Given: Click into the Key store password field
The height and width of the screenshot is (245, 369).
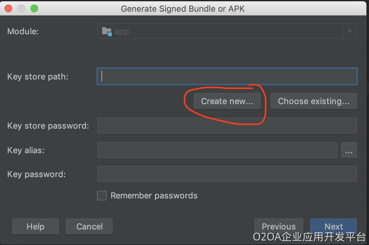Looking at the screenshot, I should [227, 125].
